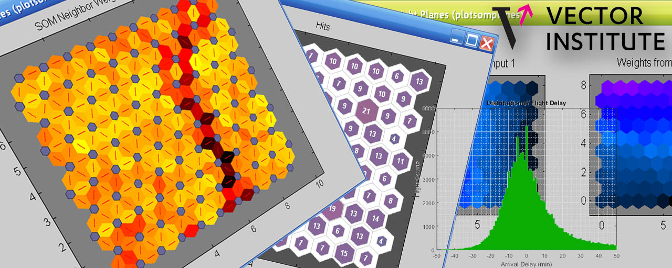Screen dimensions: 672x268
Task: Click "Distribution of Flight Delay" chart title
Action: (x=527, y=103)
